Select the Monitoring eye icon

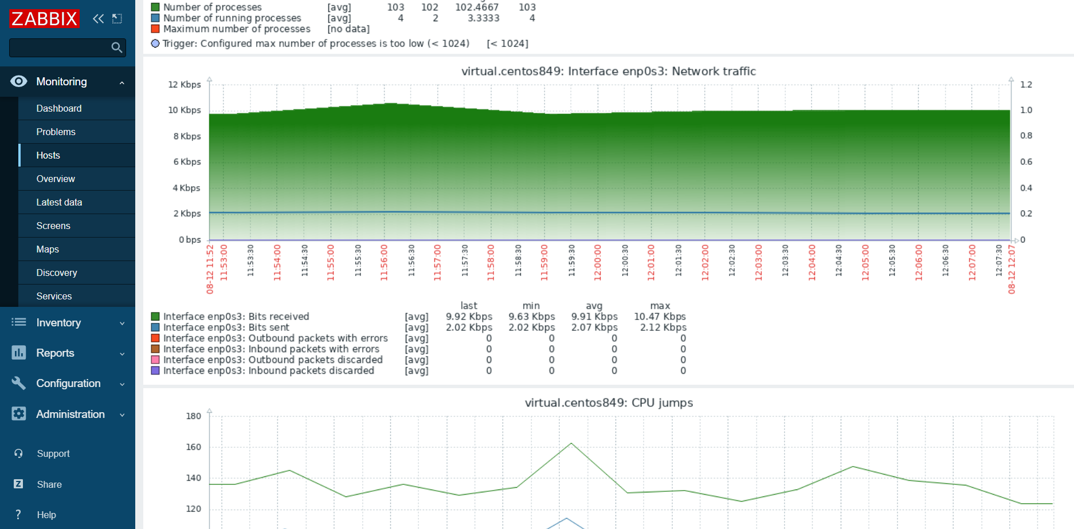pos(18,81)
